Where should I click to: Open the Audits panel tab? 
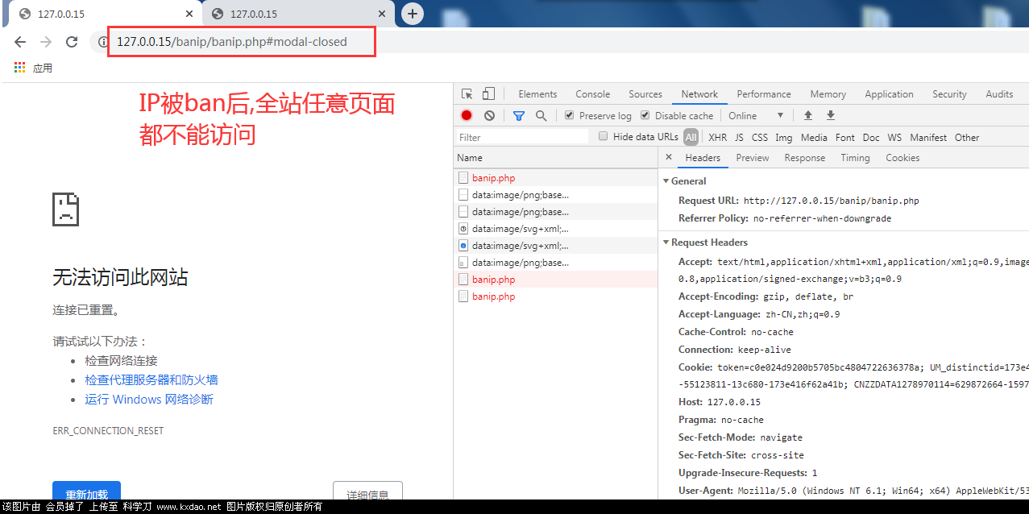click(x=999, y=94)
